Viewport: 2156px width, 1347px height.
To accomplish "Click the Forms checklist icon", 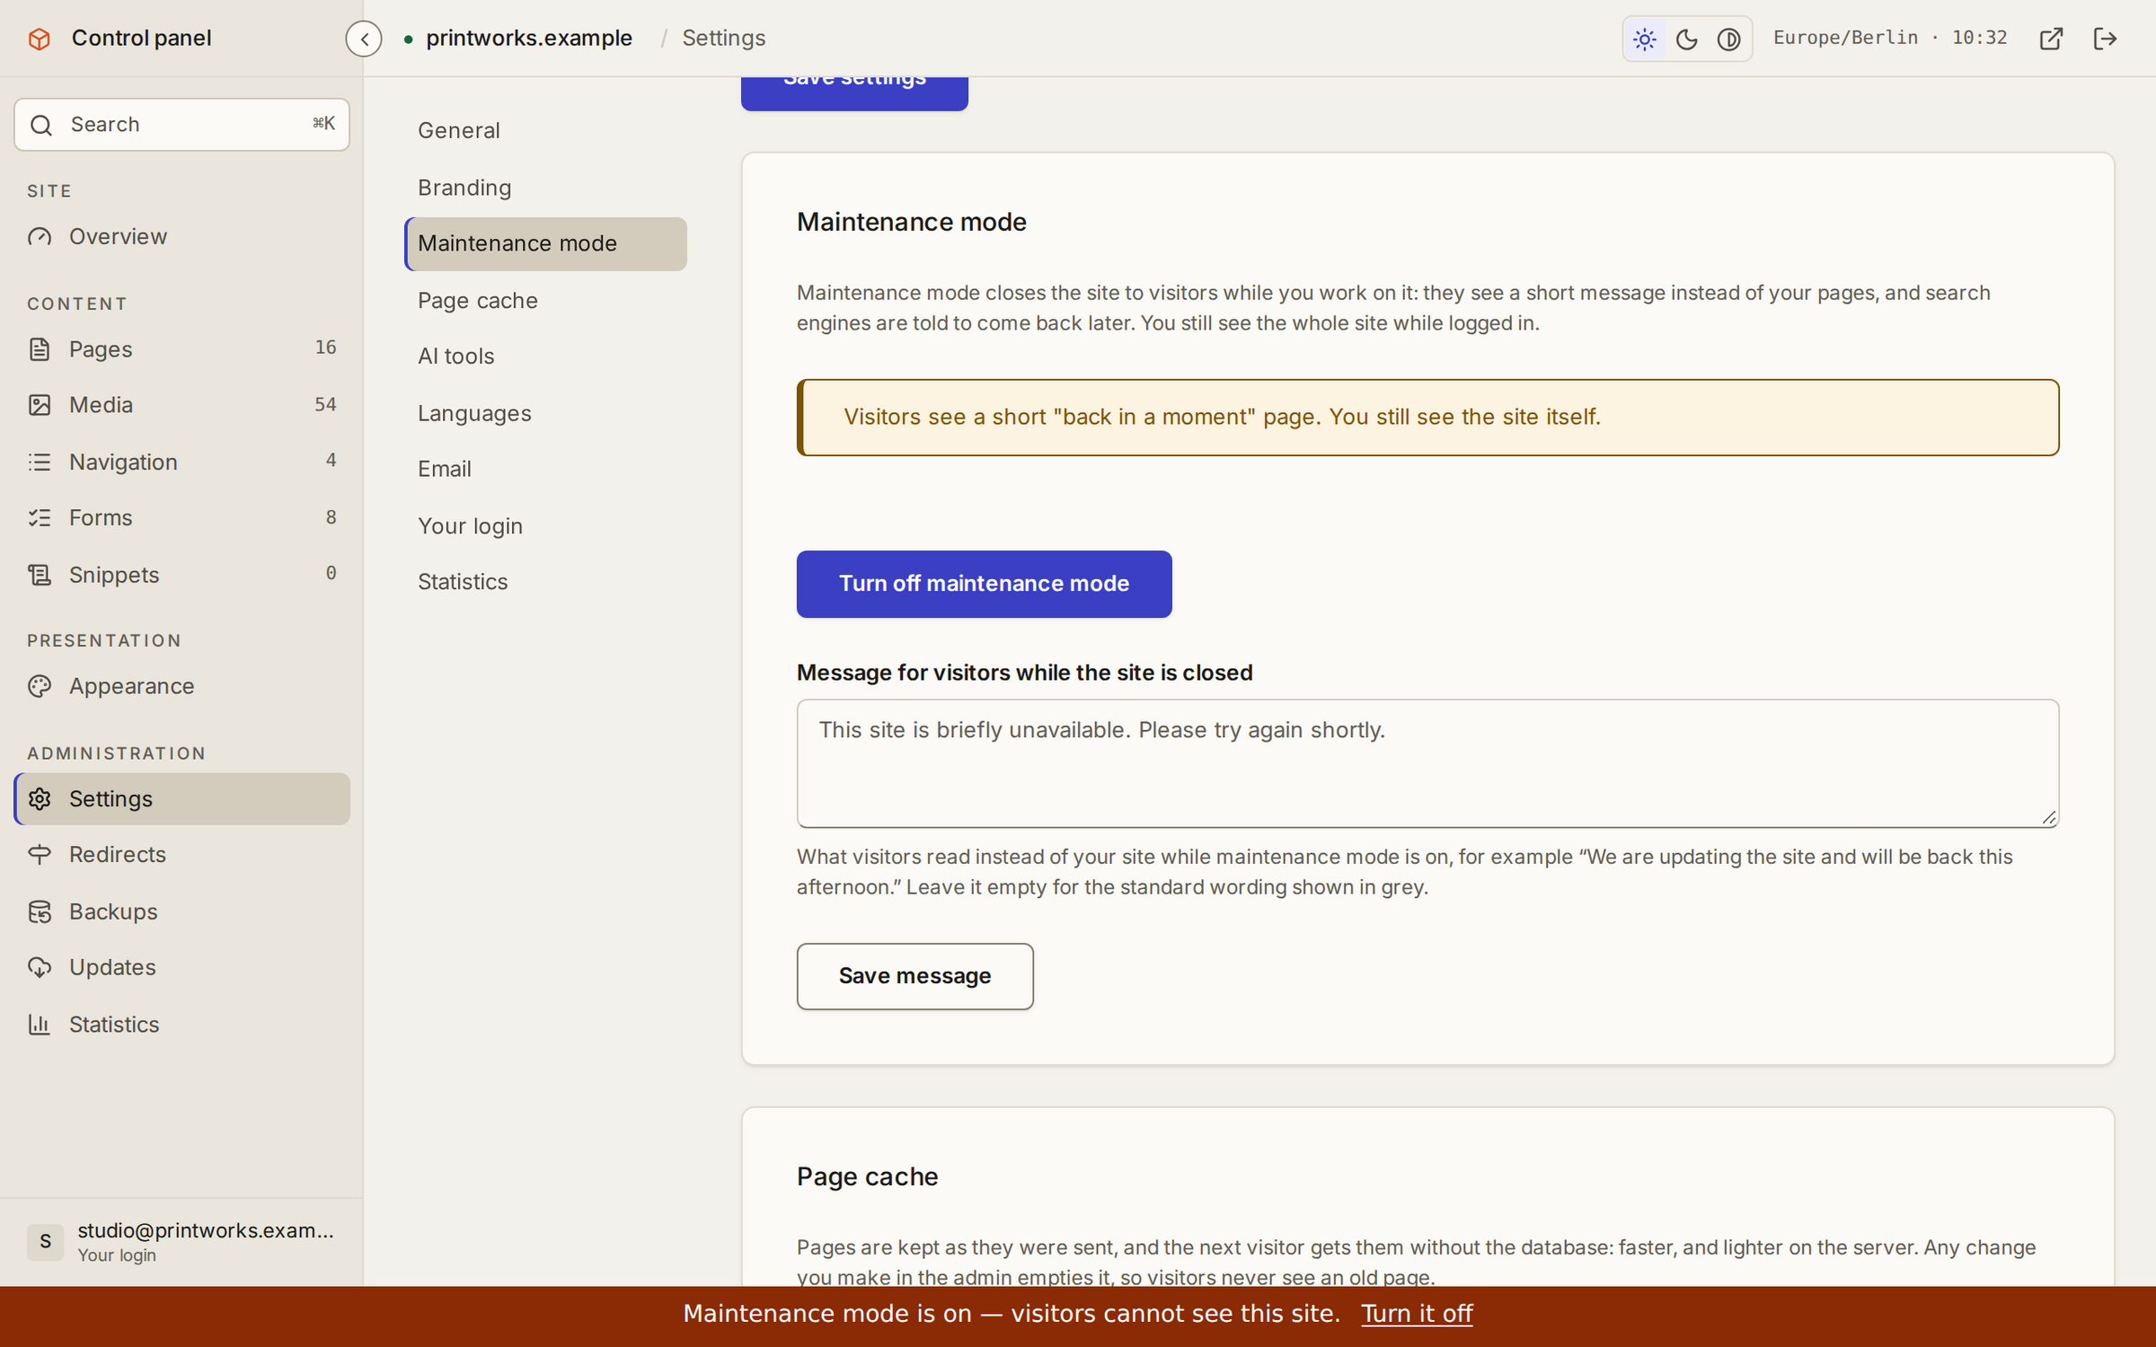I will click(40, 518).
